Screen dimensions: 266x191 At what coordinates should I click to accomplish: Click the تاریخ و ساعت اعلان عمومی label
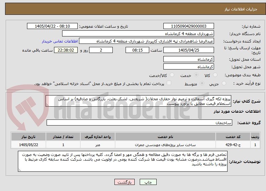coord(104,26)
